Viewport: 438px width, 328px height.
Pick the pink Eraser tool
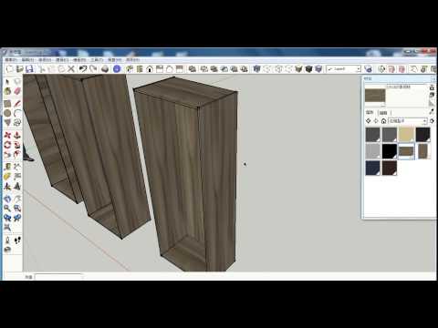click(x=17, y=91)
